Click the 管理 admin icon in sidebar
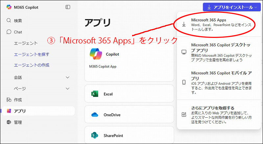 point(9,122)
